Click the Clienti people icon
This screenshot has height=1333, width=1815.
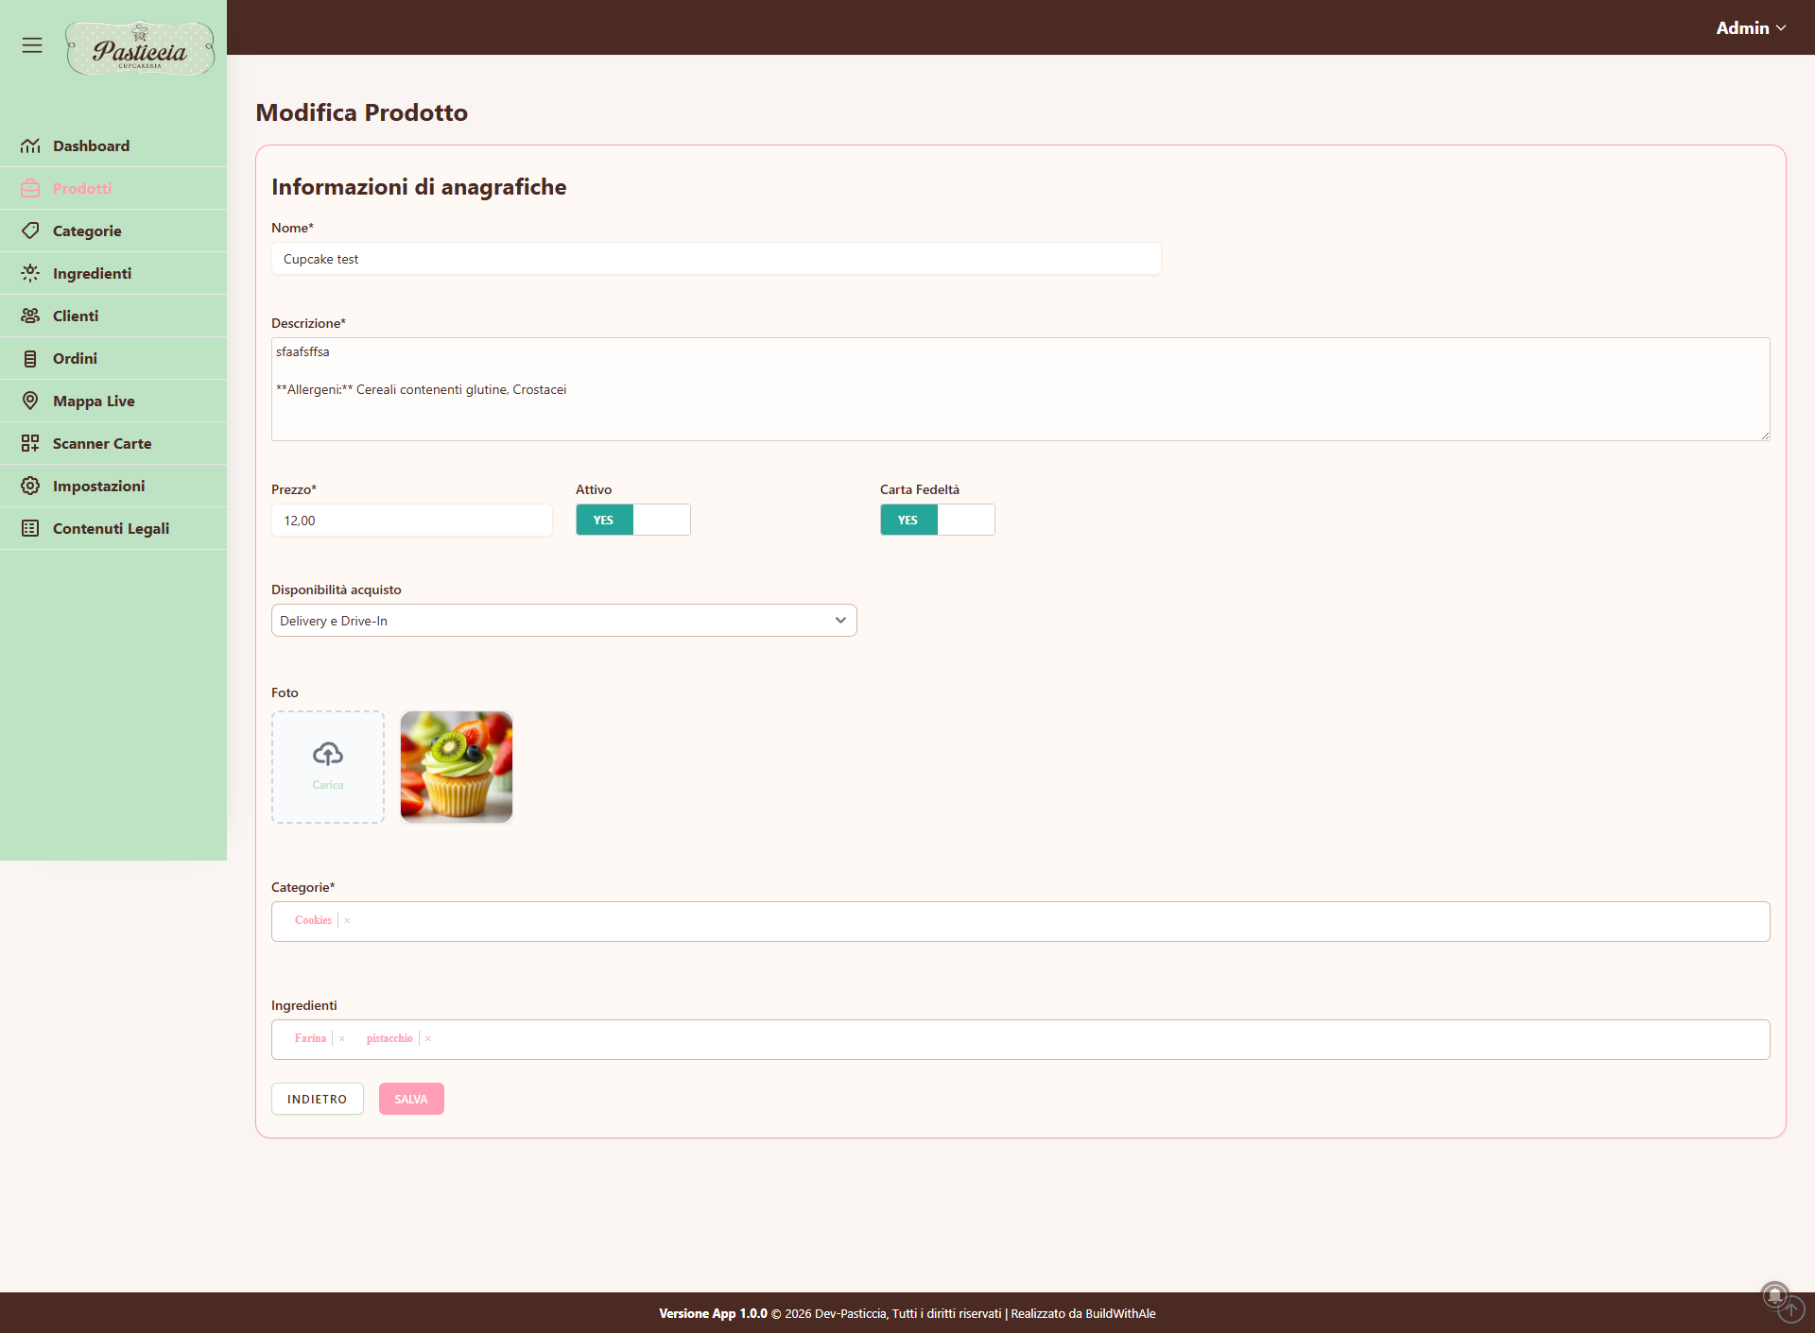(30, 316)
